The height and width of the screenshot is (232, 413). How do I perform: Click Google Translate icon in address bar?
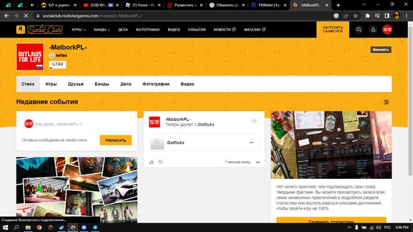pos(336,16)
